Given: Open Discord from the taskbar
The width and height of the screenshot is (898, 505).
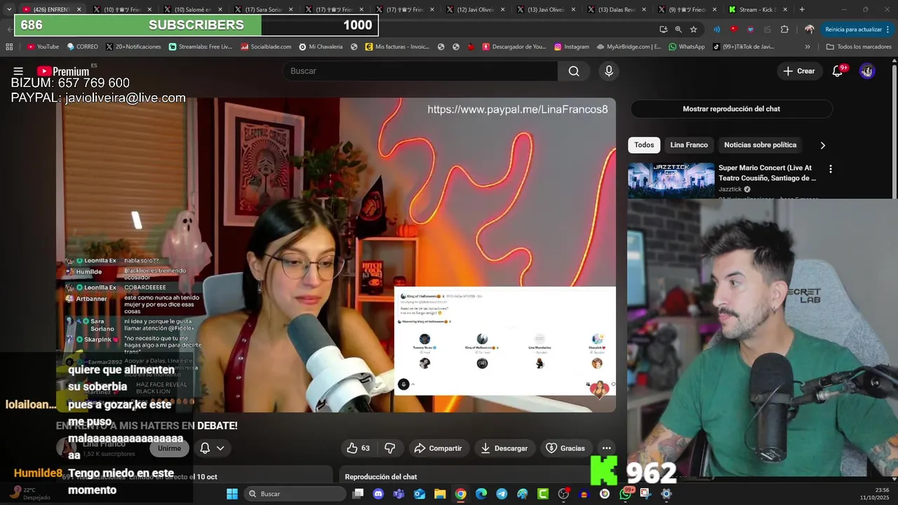Looking at the screenshot, I should tap(378, 494).
